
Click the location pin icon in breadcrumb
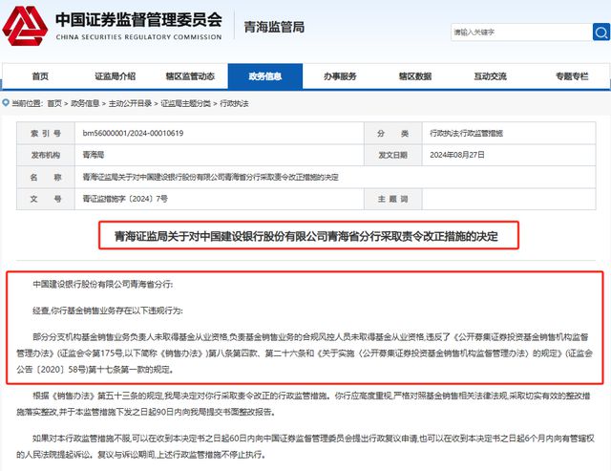(6, 103)
